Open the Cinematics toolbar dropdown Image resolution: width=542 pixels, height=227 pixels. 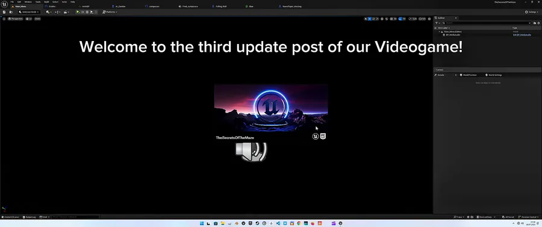(66, 12)
